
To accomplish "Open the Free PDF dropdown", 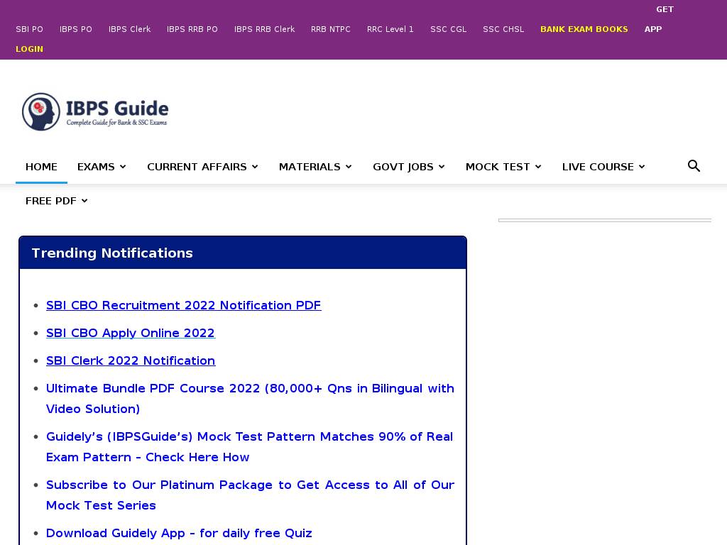I will click(56, 201).
